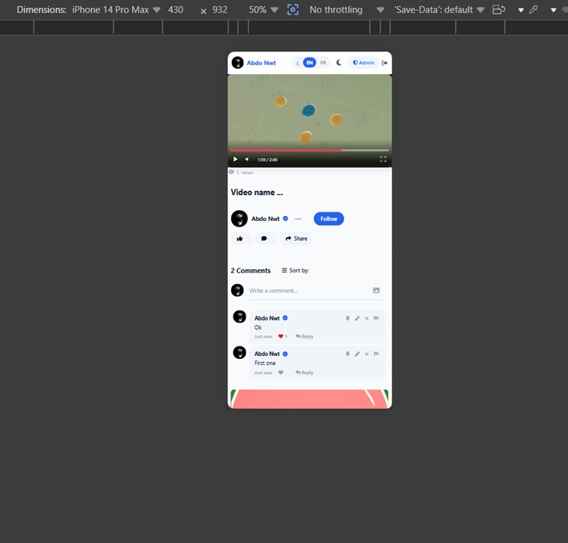
Task: Edit the viewport width 430 field
Action: 176,10
